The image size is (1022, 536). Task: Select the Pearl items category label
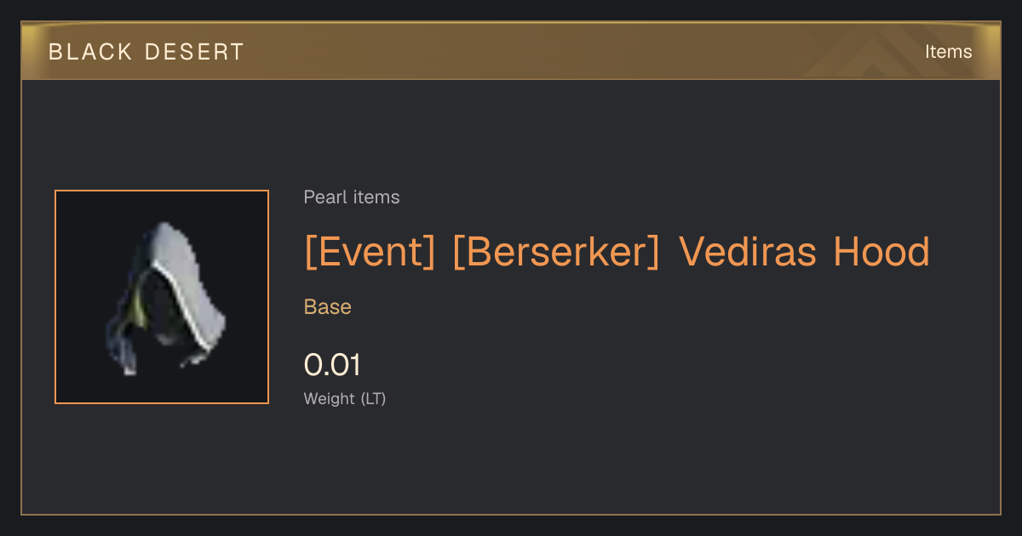tap(352, 197)
